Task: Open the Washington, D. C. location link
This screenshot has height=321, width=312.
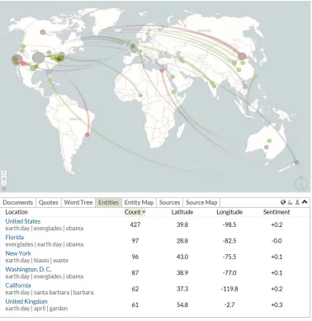Action: tap(28, 269)
